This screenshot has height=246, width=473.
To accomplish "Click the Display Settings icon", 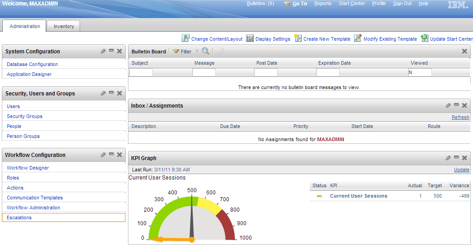I will 250,38.
